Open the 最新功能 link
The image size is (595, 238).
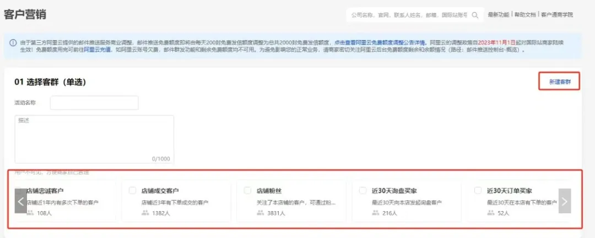pos(499,15)
